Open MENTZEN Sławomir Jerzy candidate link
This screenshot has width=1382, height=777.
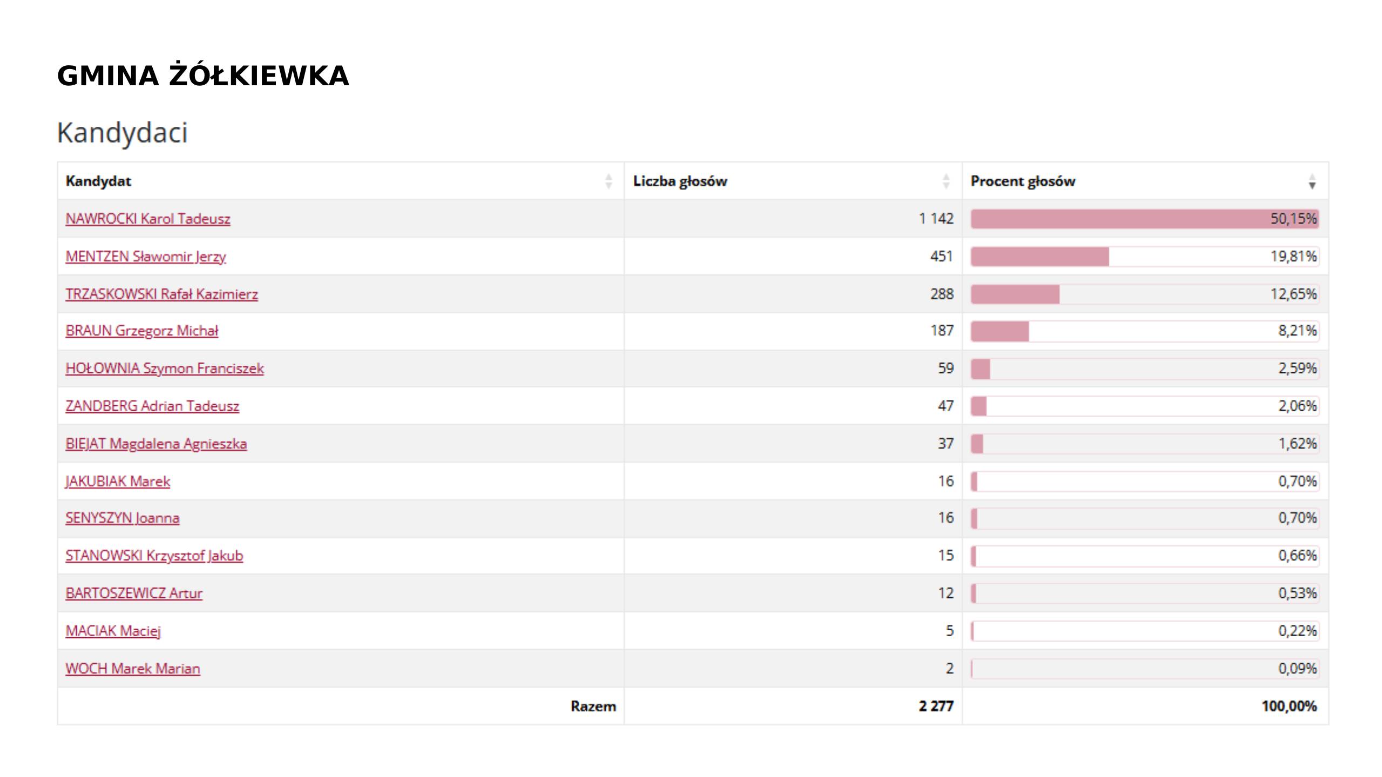(146, 257)
